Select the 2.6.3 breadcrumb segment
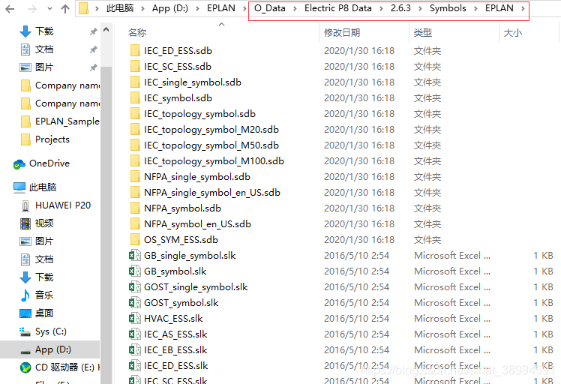The image size is (561, 384). [x=400, y=8]
